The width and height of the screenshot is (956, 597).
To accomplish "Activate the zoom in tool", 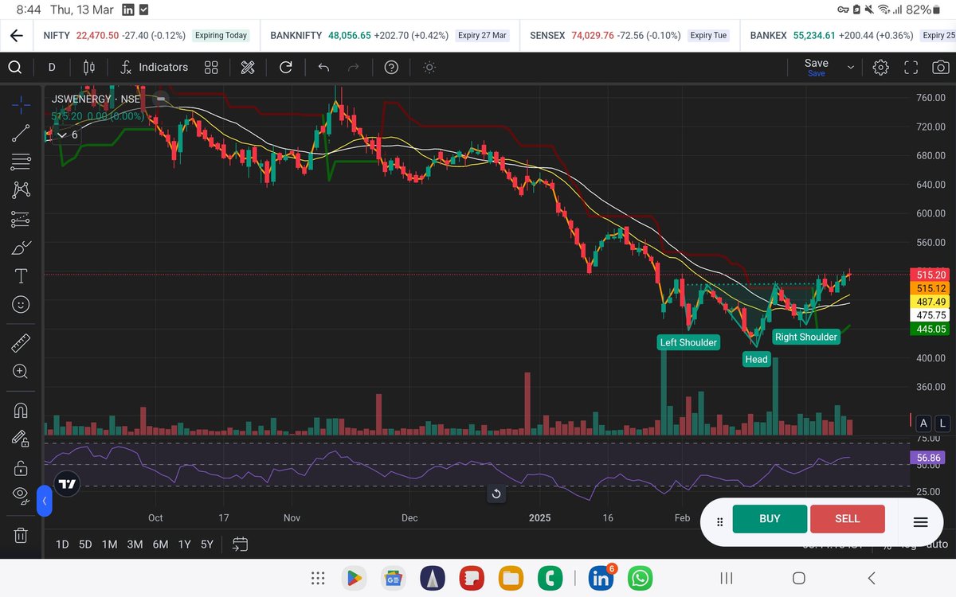I will pos(22,372).
